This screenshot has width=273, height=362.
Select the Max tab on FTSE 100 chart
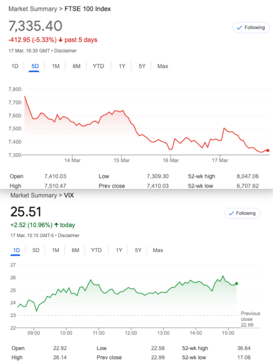162,66
